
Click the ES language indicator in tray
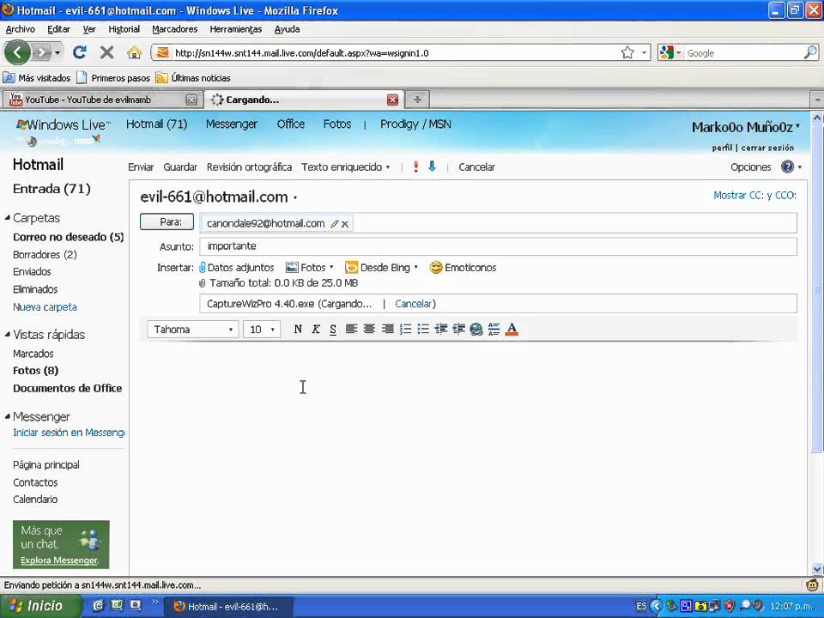pos(641,606)
